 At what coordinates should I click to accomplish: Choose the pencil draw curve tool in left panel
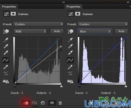click(x=6, y=67)
